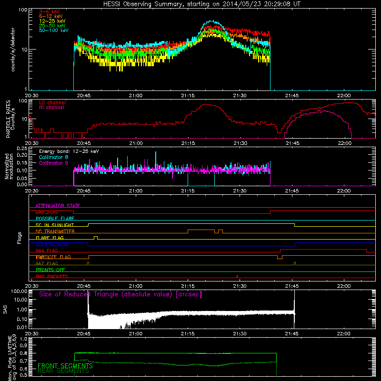Click the ECLIPSE_FLAG label

[52, 244]
